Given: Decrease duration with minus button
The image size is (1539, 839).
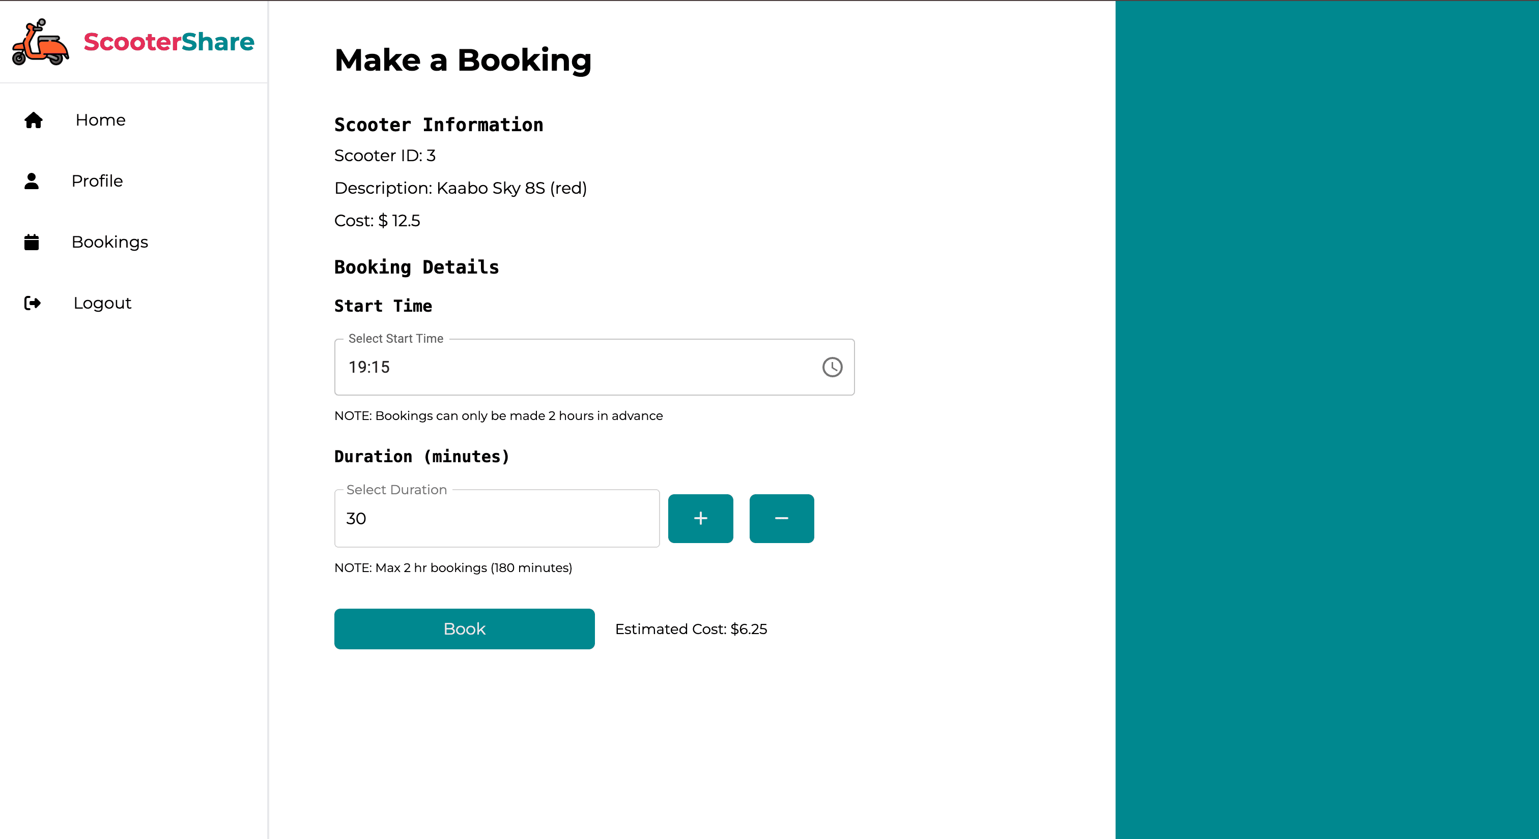Looking at the screenshot, I should pyautogui.click(x=781, y=519).
